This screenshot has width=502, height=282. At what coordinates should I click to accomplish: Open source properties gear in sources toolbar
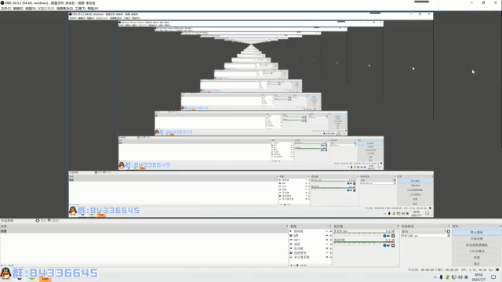click(x=297, y=266)
